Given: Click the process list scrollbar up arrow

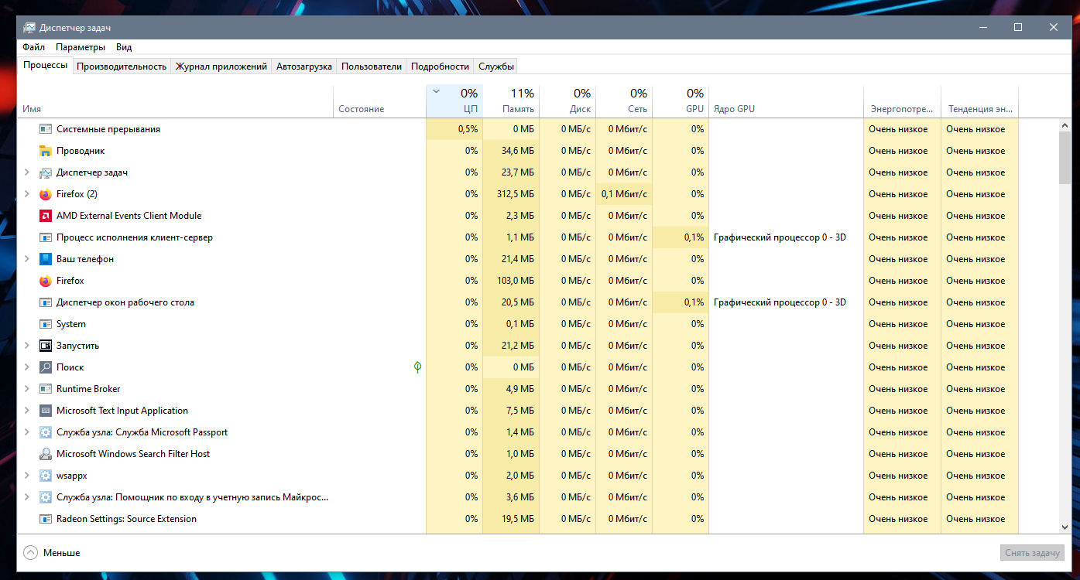Looking at the screenshot, I should (1065, 125).
